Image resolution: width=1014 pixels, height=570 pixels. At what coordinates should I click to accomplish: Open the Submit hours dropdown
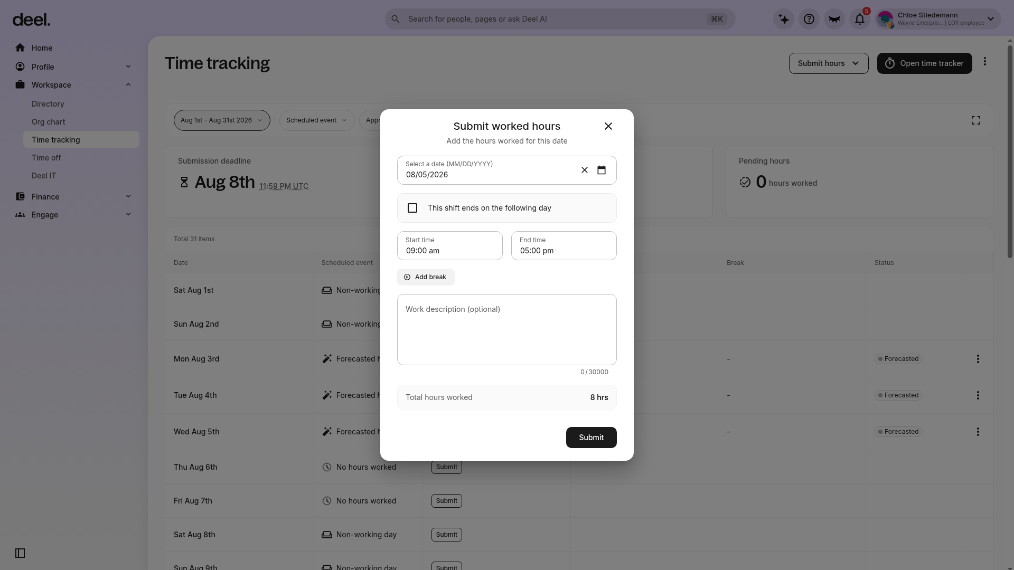[828, 63]
